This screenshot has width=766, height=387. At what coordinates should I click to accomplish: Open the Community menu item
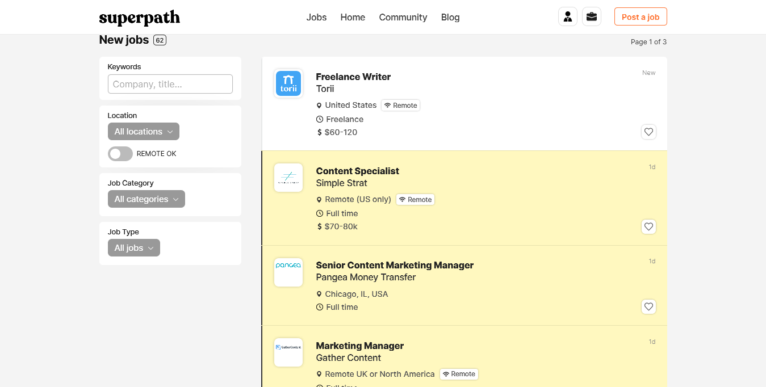[403, 17]
